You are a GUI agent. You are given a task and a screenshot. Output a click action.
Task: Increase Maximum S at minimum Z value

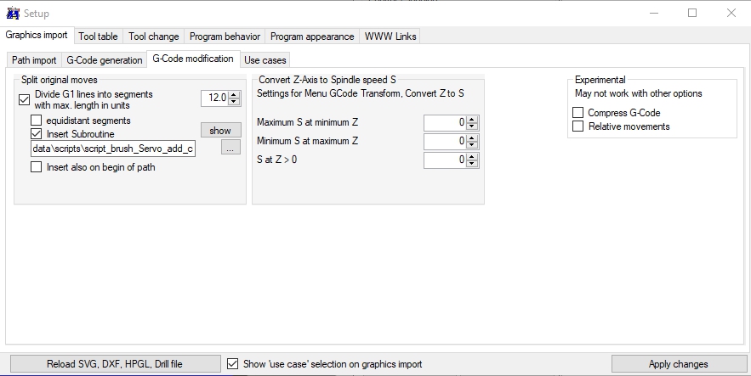(473, 119)
